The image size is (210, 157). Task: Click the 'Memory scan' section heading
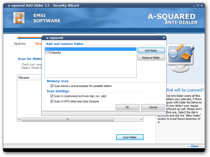58,81
